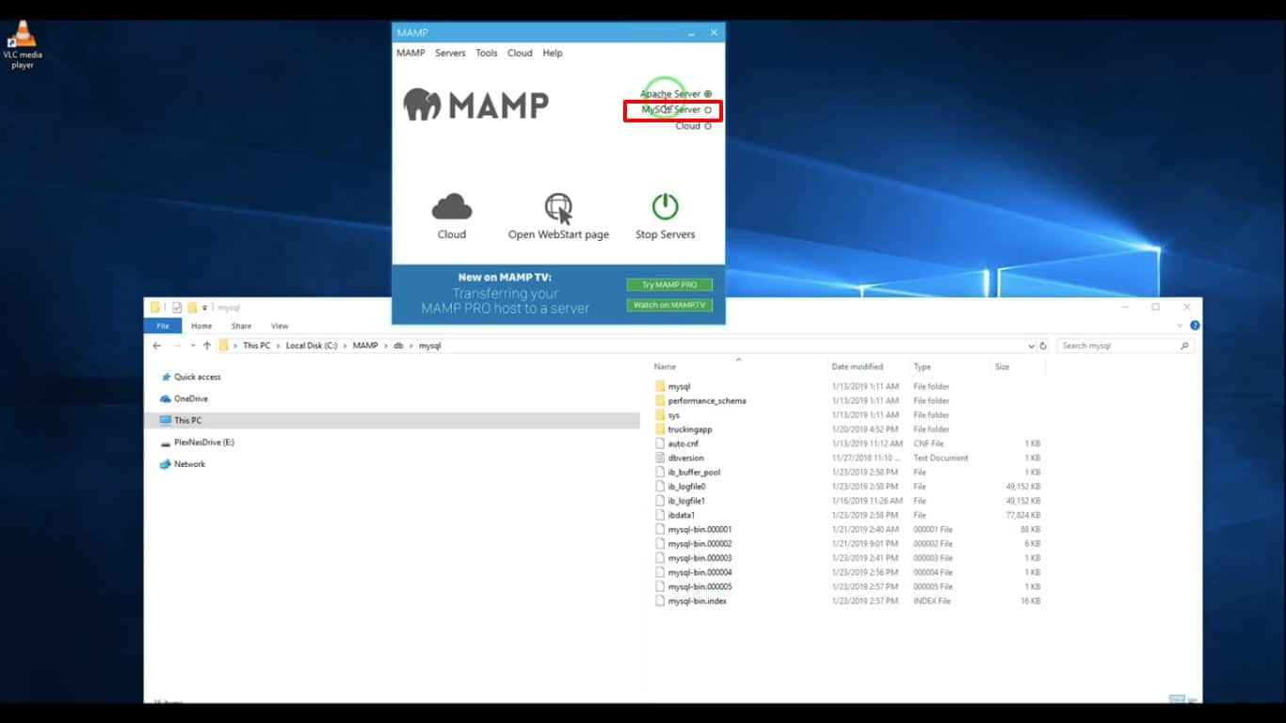This screenshot has height=723, width=1286.
Task: Click New folder icon in quick access toolbar
Action: [192, 307]
